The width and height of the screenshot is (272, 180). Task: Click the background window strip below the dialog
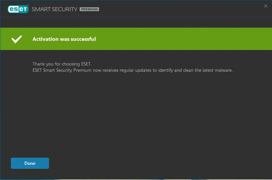(136, 179)
